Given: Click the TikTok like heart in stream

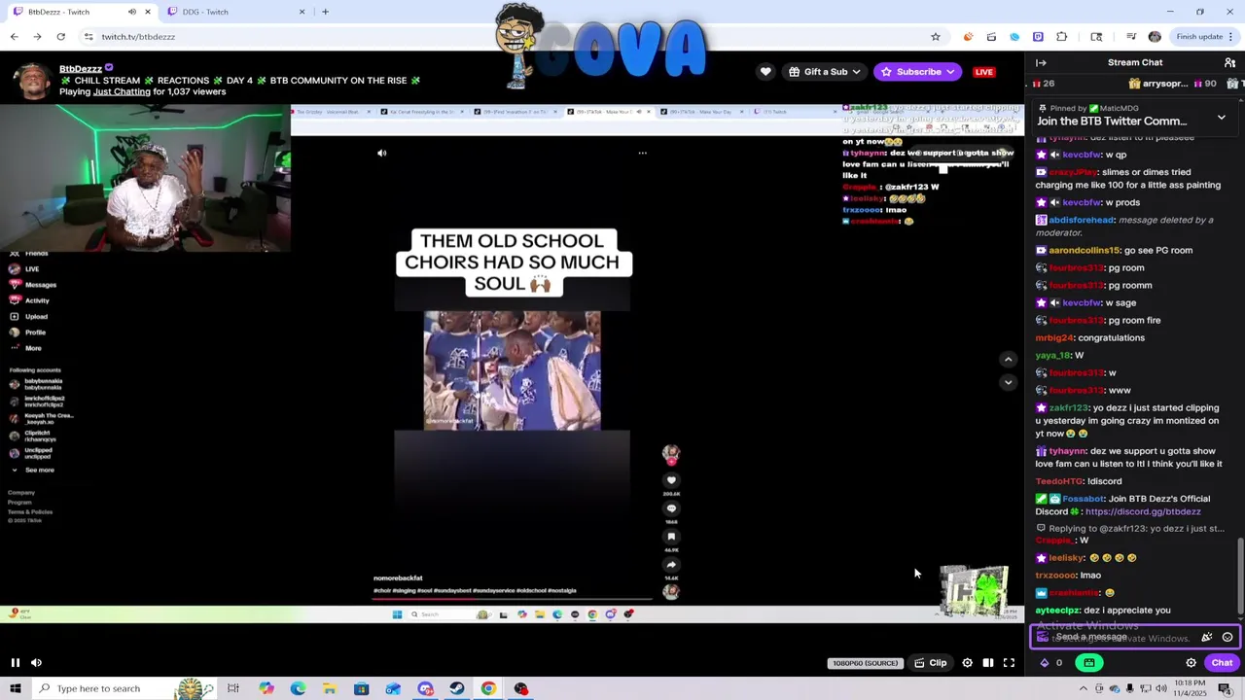Looking at the screenshot, I should pyautogui.click(x=671, y=480).
